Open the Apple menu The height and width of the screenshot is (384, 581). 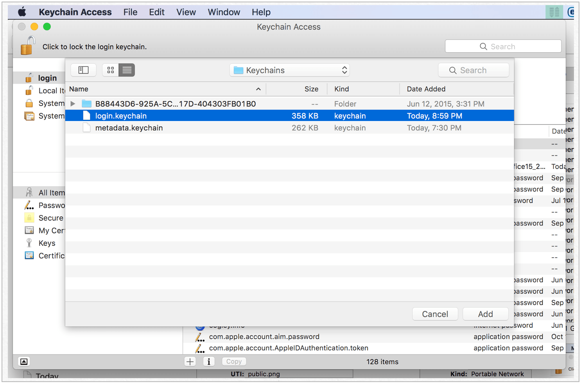[22, 12]
